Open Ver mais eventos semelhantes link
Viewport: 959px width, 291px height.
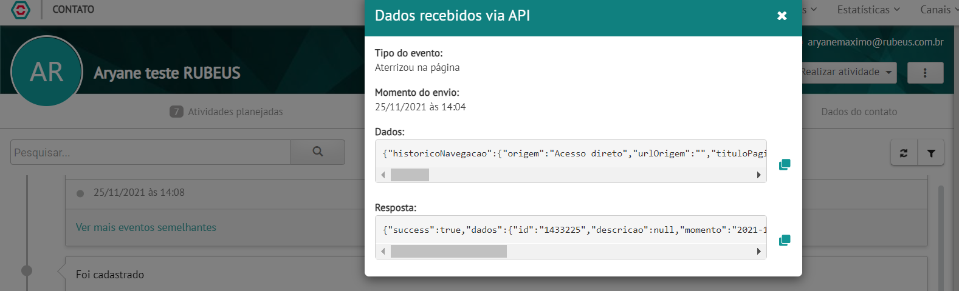coord(146,227)
